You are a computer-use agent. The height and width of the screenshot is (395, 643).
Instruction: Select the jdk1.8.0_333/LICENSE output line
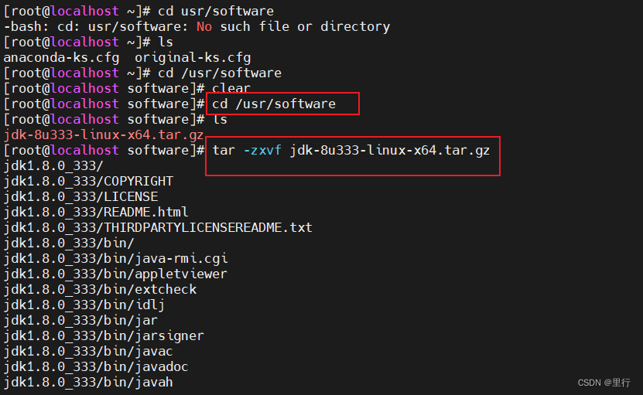tap(80, 196)
